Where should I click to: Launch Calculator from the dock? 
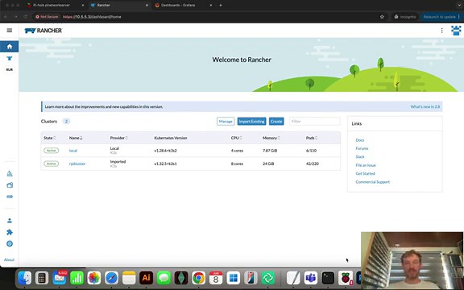pos(42,278)
